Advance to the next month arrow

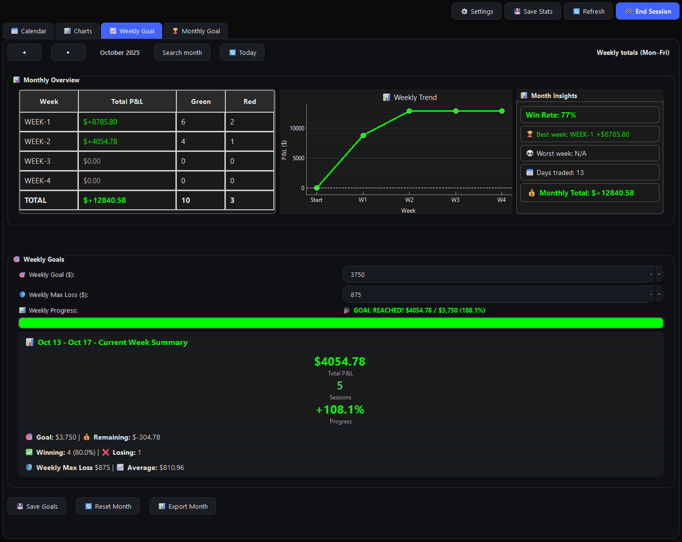tap(69, 52)
